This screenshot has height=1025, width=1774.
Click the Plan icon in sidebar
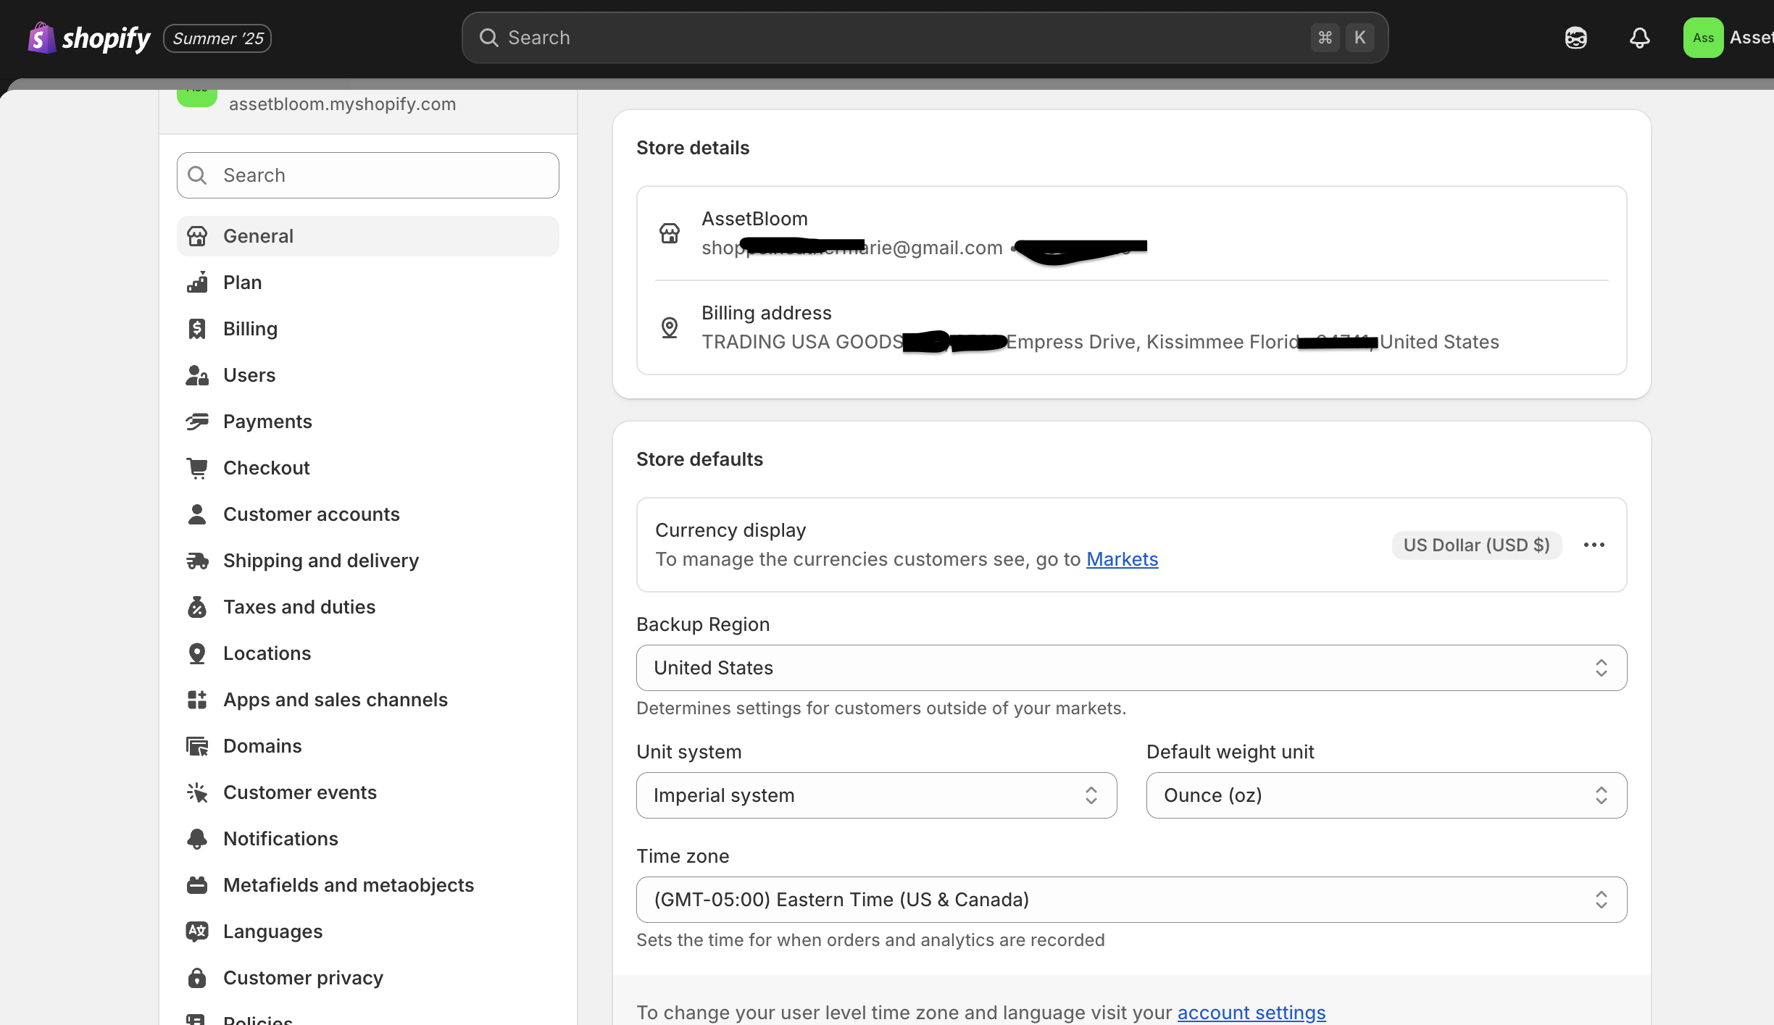coord(197,283)
